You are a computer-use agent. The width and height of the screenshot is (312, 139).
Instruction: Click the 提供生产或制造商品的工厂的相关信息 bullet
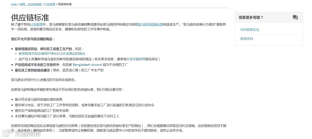(42, 111)
